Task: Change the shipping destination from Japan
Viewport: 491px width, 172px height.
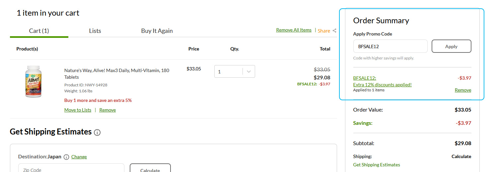Action: tap(79, 157)
